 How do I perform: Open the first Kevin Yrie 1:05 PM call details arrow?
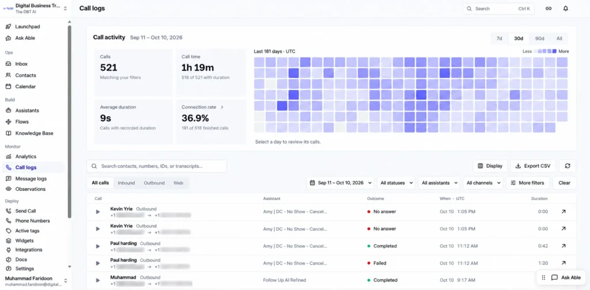click(x=563, y=212)
